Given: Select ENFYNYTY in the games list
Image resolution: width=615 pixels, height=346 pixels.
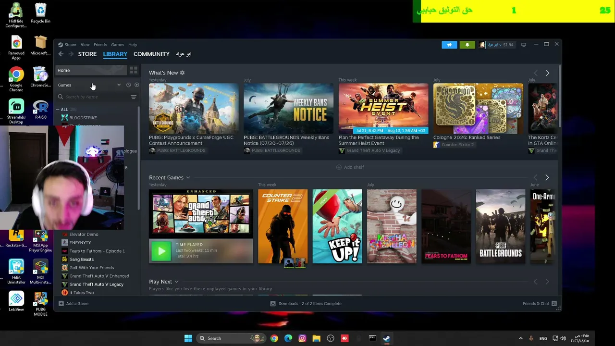Looking at the screenshot, I should point(80,243).
